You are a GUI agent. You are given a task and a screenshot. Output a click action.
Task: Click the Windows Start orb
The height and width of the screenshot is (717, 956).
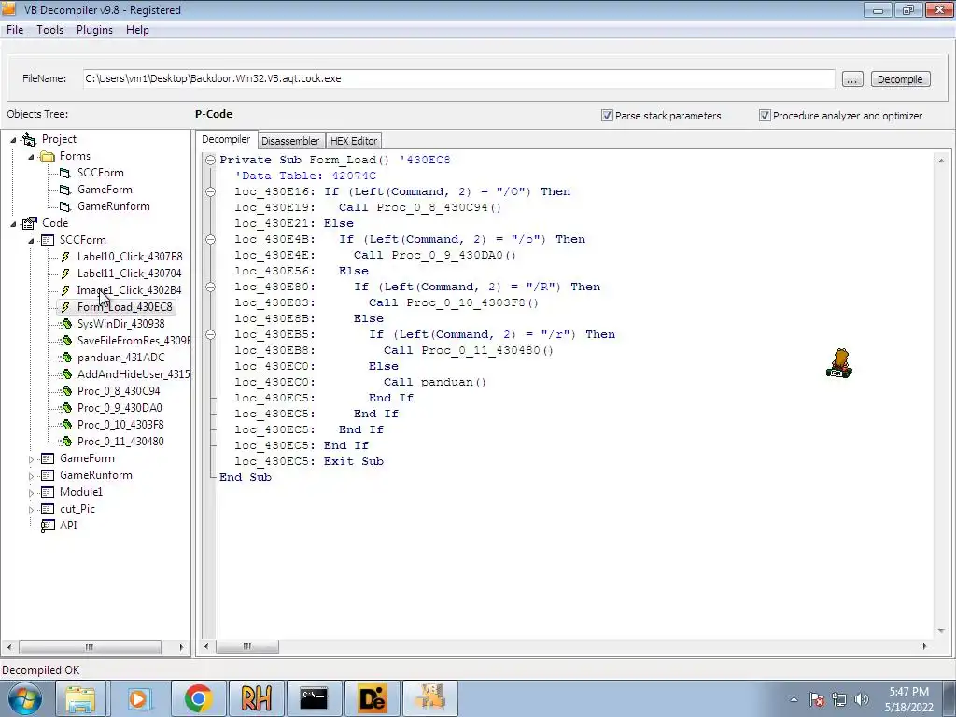click(24, 698)
